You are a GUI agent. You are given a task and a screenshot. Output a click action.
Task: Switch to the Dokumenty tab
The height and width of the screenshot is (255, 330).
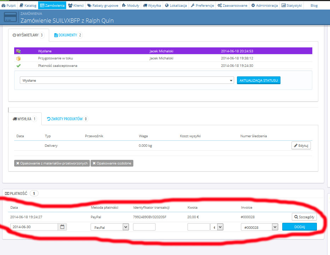(68, 35)
